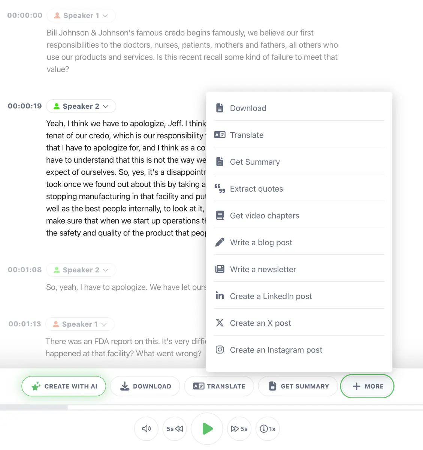This screenshot has width=423, height=450.
Task: Click the Get Summary bottom button
Action: 299,386
